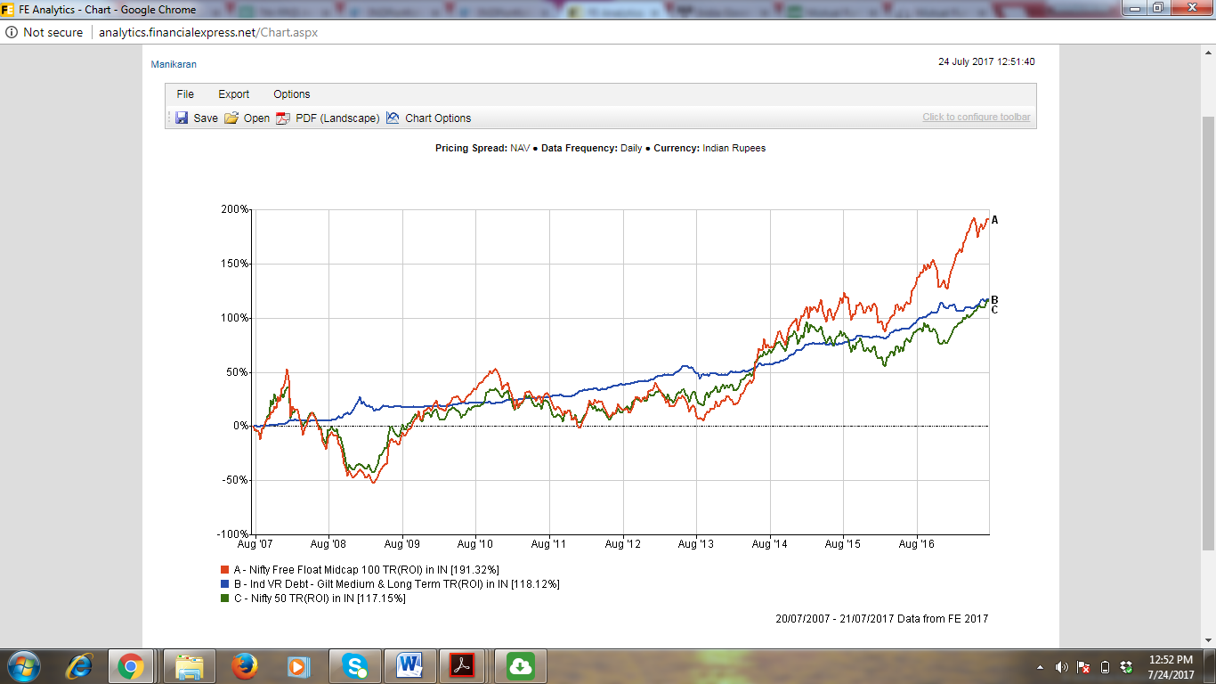The image size is (1216, 684).
Task: Open Windows Media Player from taskbar
Action: (298, 666)
